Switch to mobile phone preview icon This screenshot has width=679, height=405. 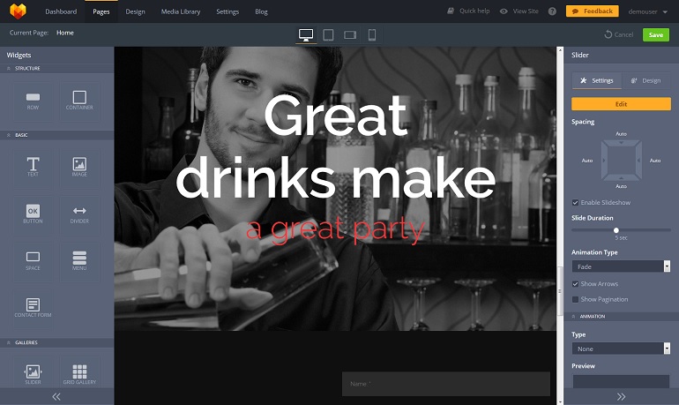tap(372, 34)
